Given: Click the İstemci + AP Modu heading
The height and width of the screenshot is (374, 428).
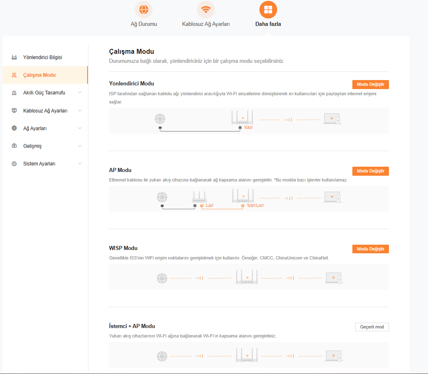Looking at the screenshot, I should point(132,326).
